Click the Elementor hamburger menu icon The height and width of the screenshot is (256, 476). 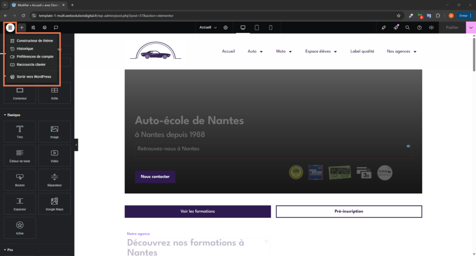pyautogui.click(x=10, y=27)
